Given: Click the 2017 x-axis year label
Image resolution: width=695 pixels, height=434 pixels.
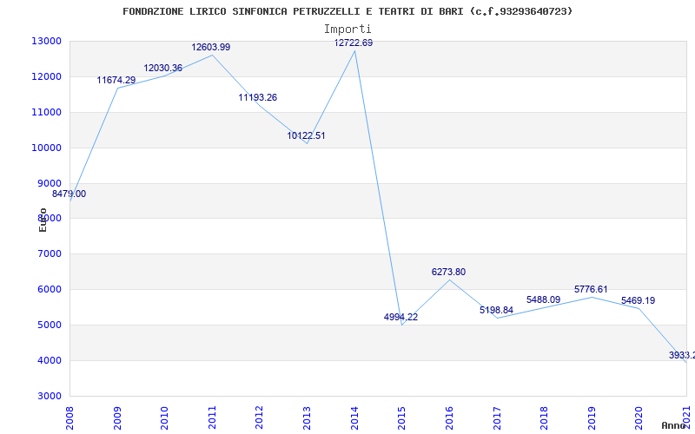Looking at the screenshot, I should coord(497,418).
